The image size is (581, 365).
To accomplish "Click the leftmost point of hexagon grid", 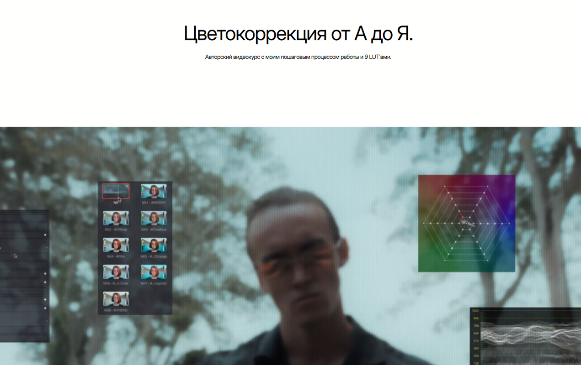I will [424, 224].
